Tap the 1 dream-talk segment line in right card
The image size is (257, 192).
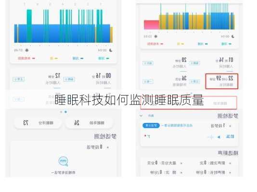pos(221,126)
